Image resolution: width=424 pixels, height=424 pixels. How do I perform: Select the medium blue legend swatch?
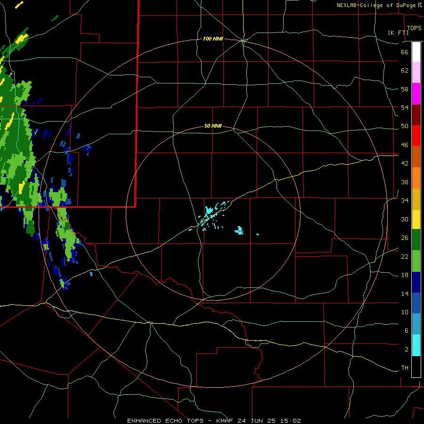pyautogui.click(x=416, y=303)
